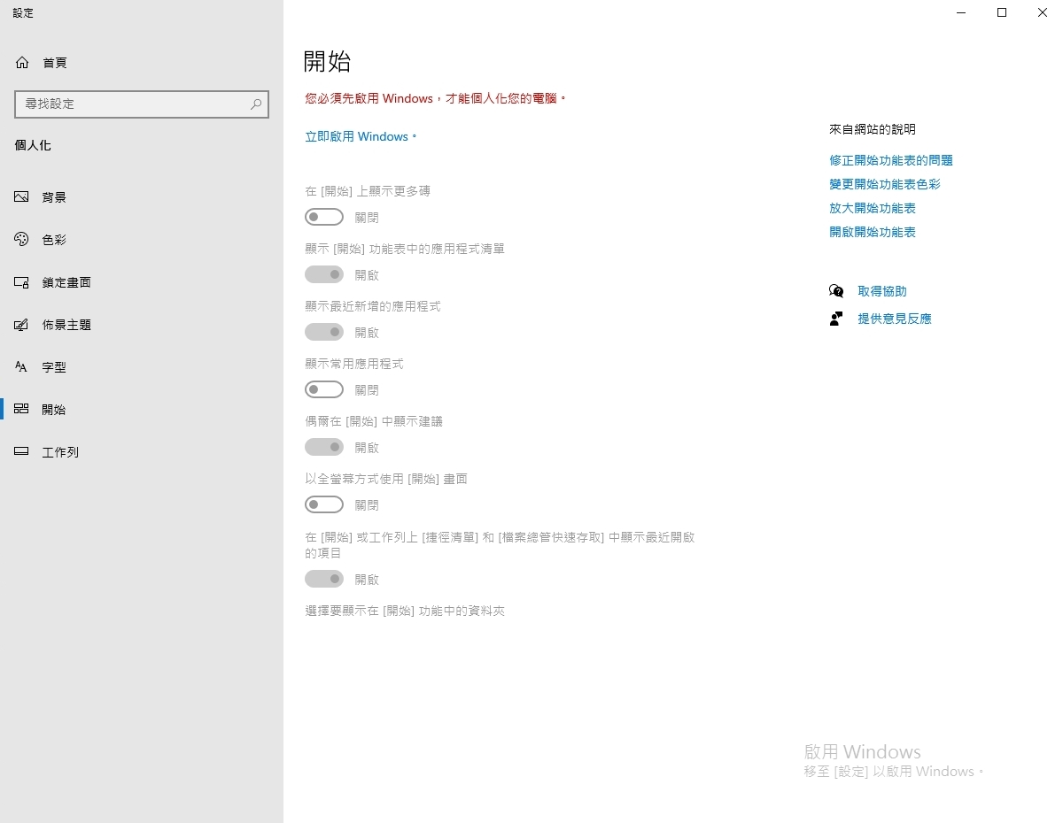Click 立即啟用 Windows link
This screenshot has width=1063, height=823.
click(x=361, y=136)
